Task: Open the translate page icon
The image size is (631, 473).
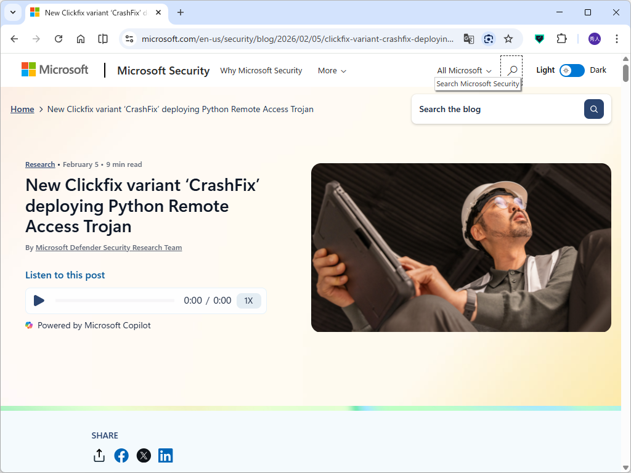Action: pos(469,39)
